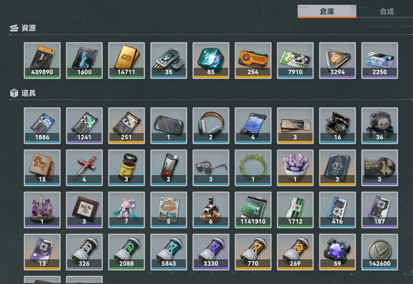Select the succulent plant pot item
Image resolution: width=413 pixels, height=284 pixels.
point(295,168)
